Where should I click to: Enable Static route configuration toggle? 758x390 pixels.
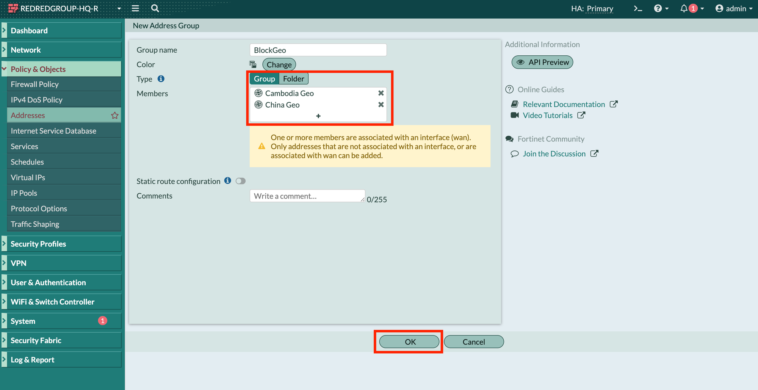coord(241,181)
